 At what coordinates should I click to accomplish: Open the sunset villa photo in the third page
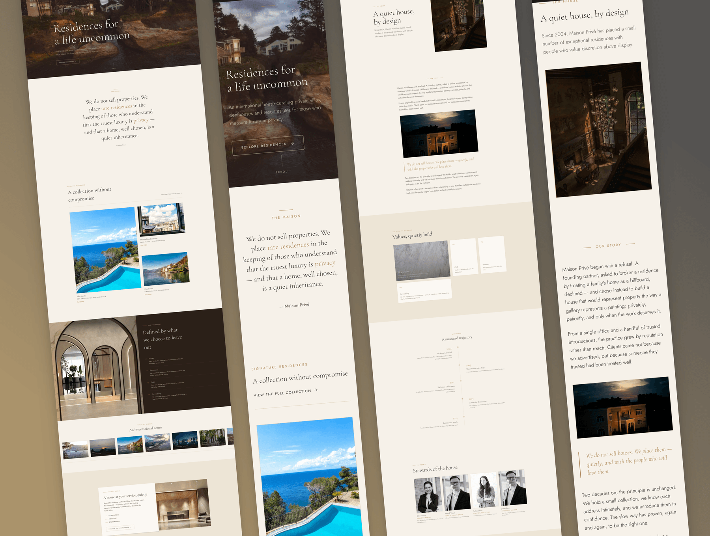[439, 134]
